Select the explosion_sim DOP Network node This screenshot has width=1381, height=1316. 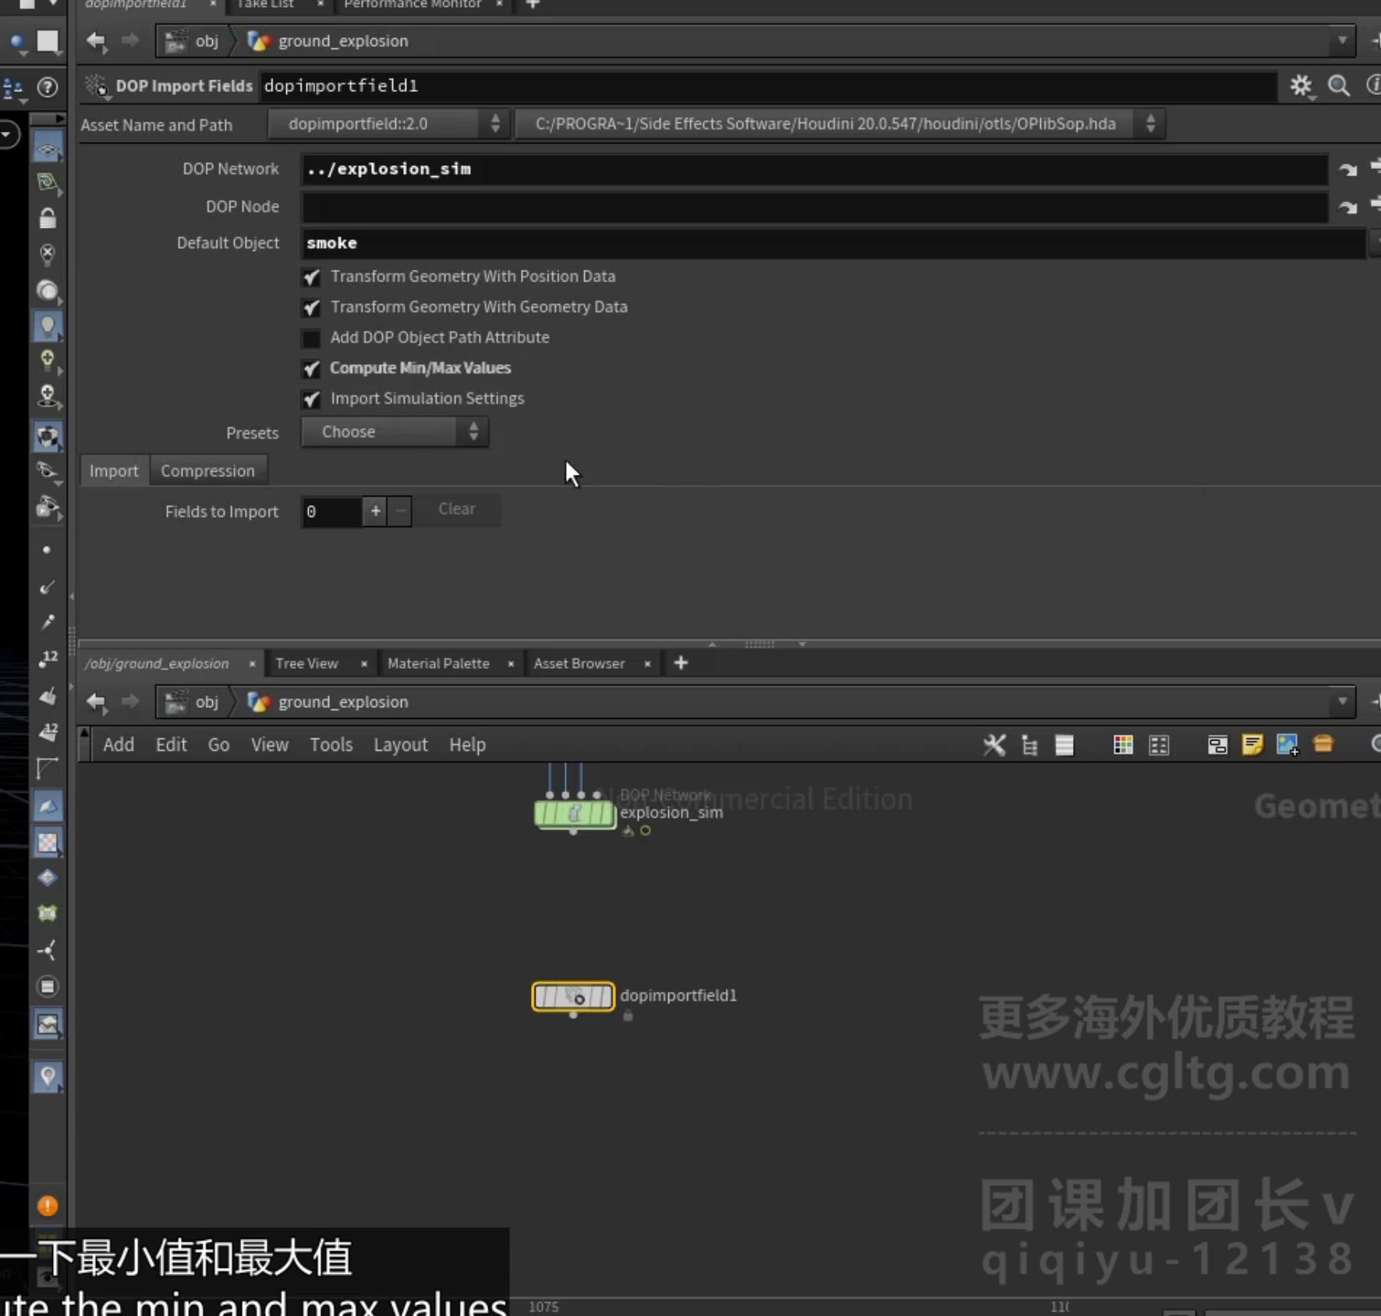(x=575, y=815)
